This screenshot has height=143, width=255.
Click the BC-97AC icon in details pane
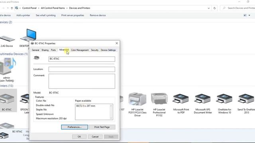(4, 135)
